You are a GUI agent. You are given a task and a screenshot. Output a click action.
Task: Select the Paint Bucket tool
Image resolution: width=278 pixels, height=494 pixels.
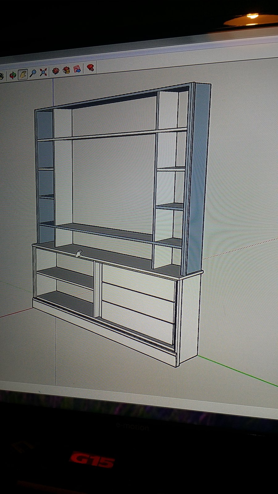pos(1,76)
